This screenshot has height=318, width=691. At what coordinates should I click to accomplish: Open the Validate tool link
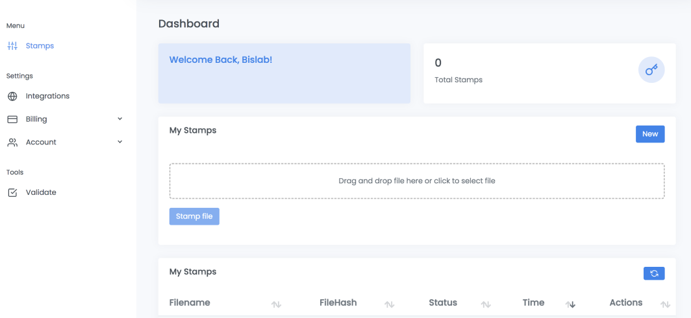coord(41,192)
